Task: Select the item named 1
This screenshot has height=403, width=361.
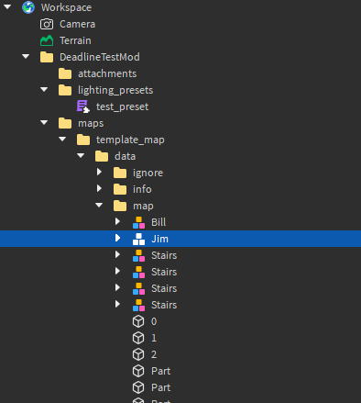Action: [154, 338]
